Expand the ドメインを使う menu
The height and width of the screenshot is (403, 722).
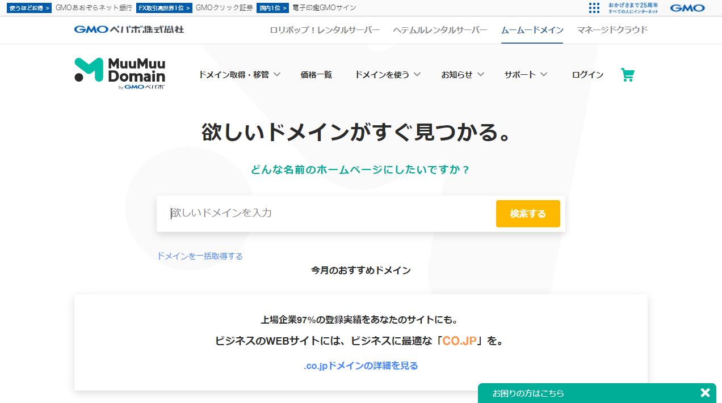(x=388, y=74)
